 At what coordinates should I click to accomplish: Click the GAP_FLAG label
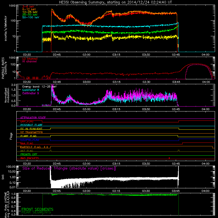coord(27,121)
